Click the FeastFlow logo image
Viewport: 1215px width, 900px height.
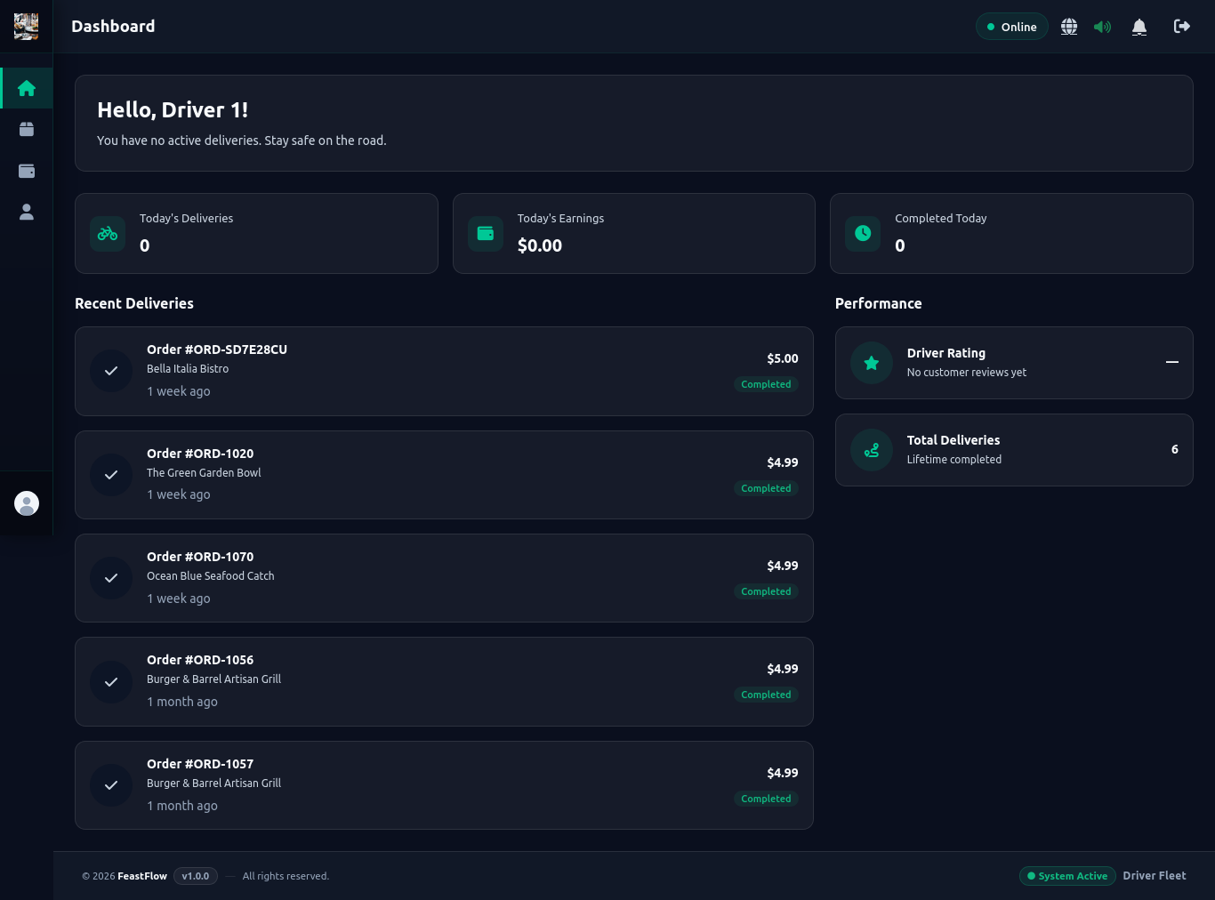pos(27,27)
